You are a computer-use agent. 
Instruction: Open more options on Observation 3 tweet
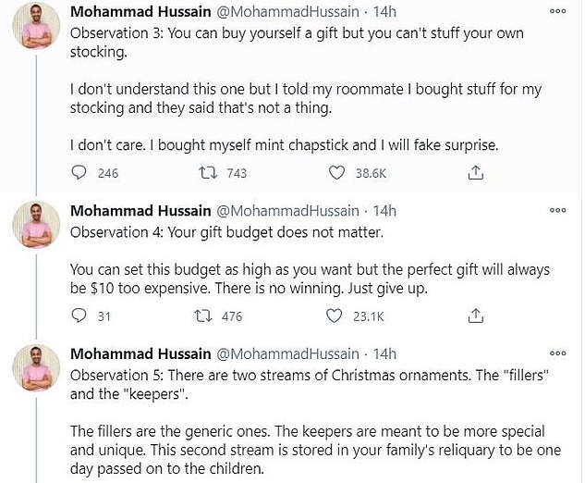point(557,12)
